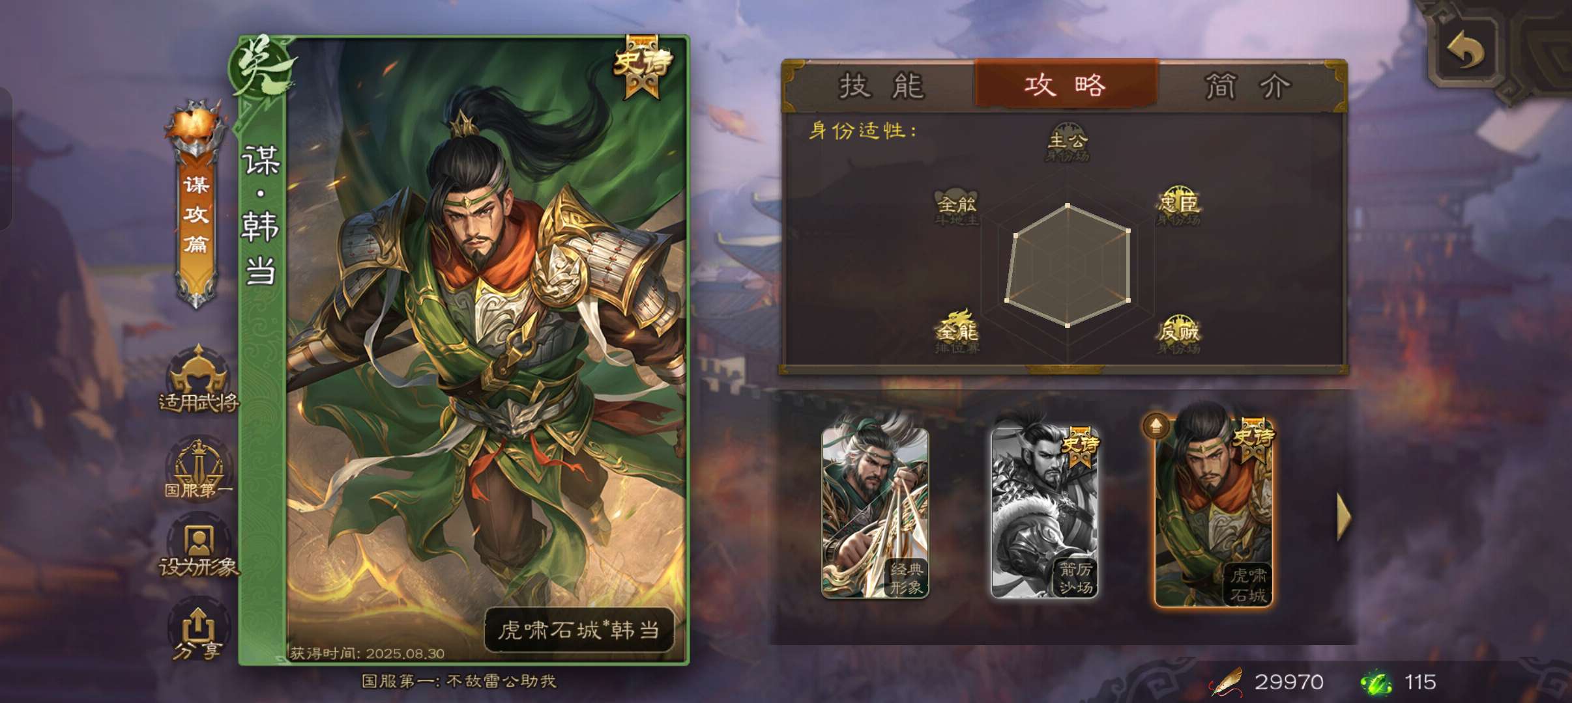Open the 适用武将 helmet icon
The width and height of the screenshot is (1572, 703).
point(199,379)
